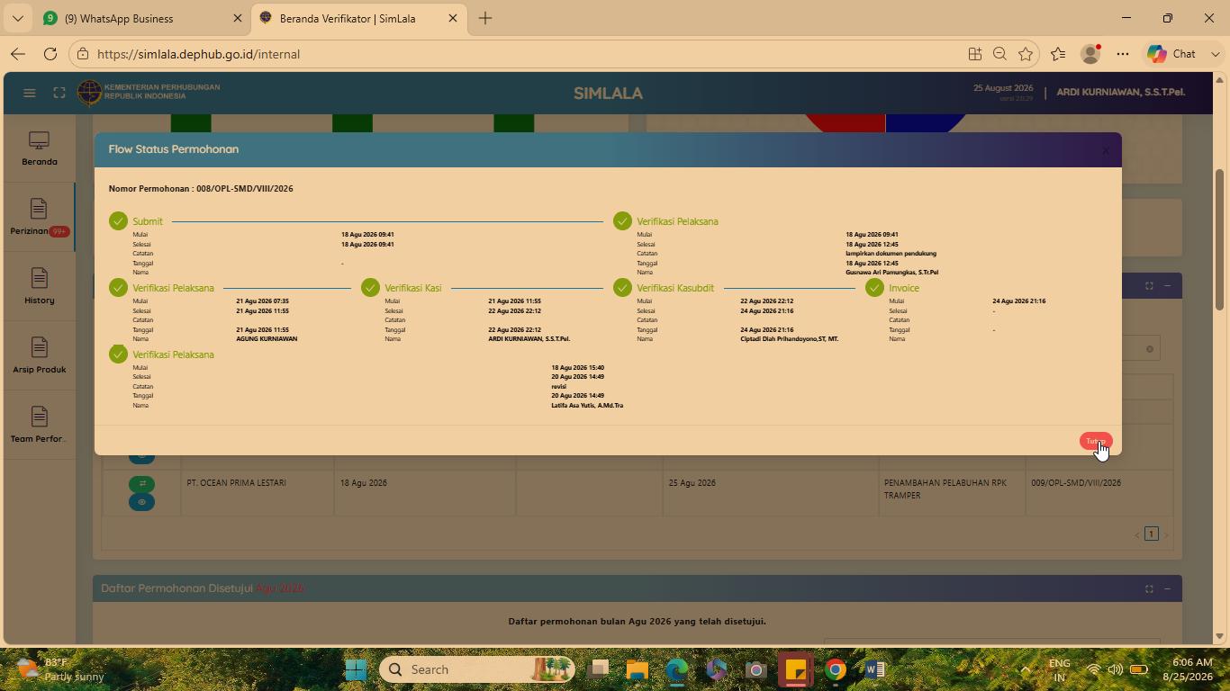Image resolution: width=1230 pixels, height=691 pixels.
Task: Maximize the Daftar Permohonan Disetujui panel
Action: click(x=1149, y=588)
